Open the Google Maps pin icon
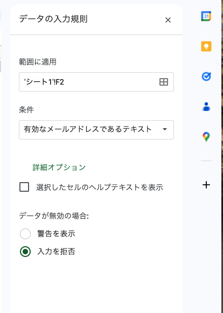The height and width of the screenshot is (313, 223). [206, 137]
